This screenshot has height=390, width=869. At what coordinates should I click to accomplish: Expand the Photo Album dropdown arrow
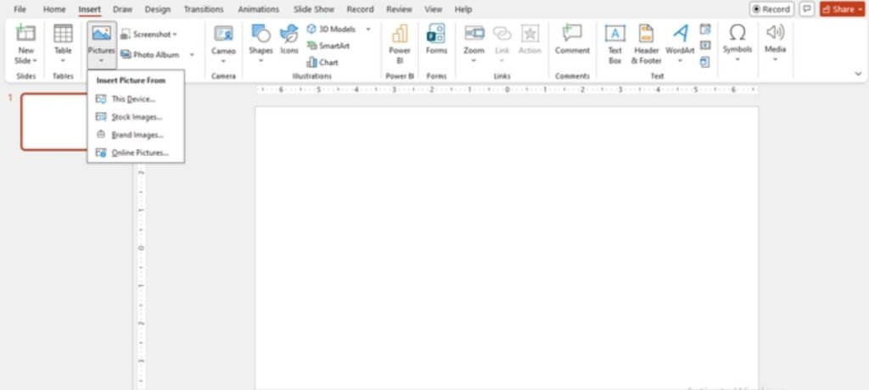click(x=192, y=55)
